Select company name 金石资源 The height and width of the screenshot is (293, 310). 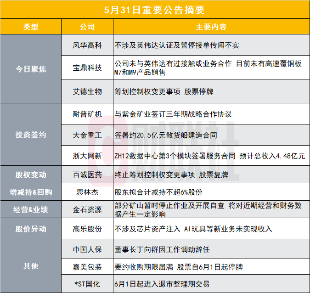tap(87, 209)
